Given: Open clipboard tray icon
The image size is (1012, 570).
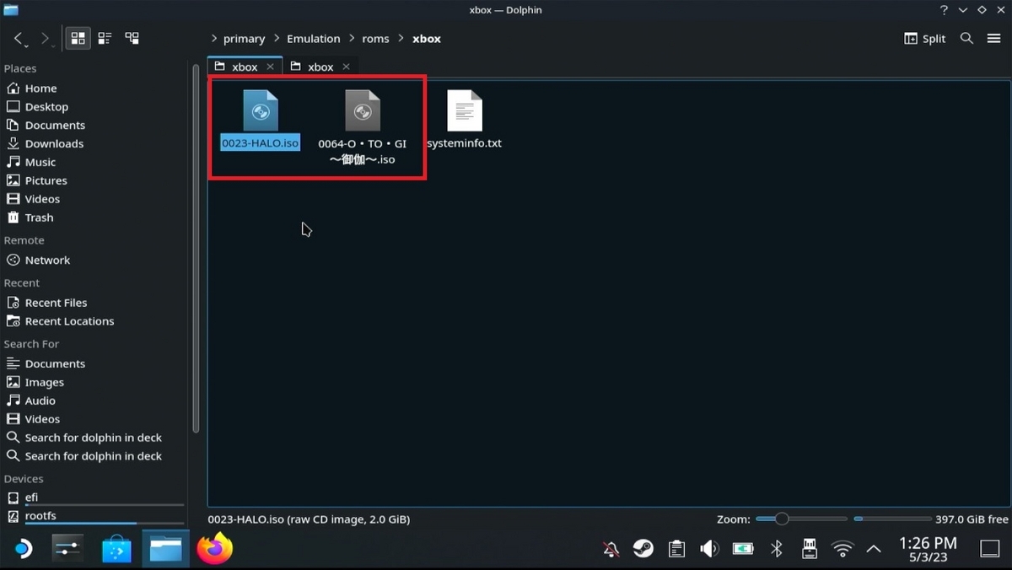Looking at the screenshot, I should (x=676, y=550).
